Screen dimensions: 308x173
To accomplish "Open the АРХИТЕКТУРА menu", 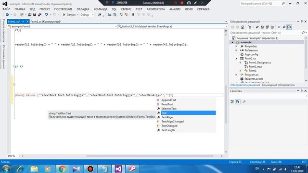I will click(x=156, y=9).
